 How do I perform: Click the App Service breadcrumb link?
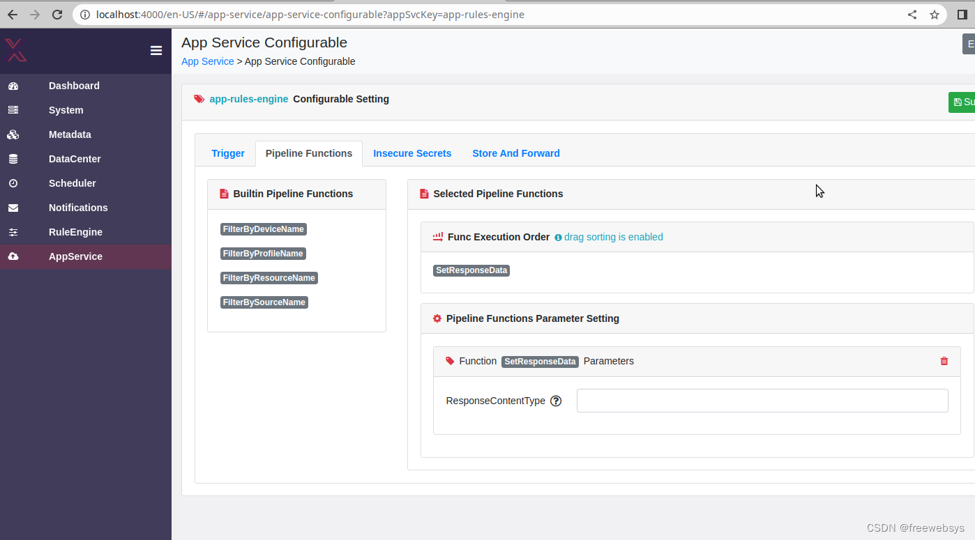pyautogui.click(x=208, y=61)
